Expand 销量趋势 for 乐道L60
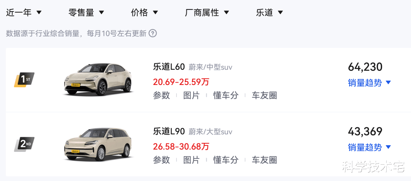This screenshot has height=181, width=411. click(x=369, y=83)
